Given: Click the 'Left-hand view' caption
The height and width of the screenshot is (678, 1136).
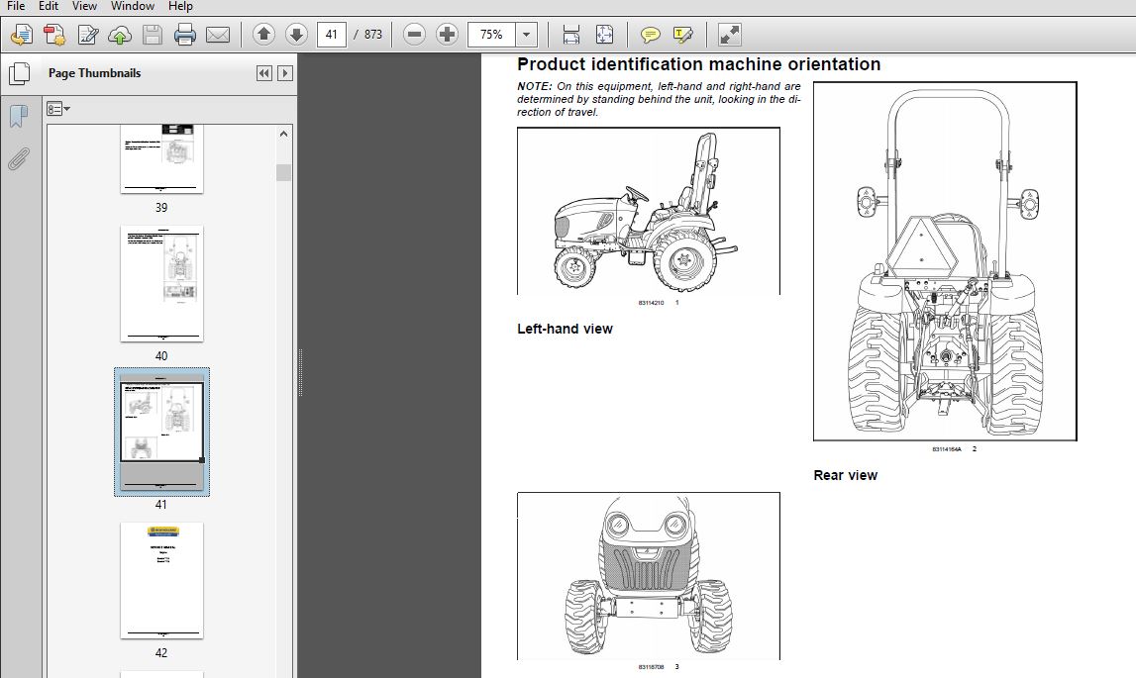Looking at the screenshot, I should coord(565,329).
